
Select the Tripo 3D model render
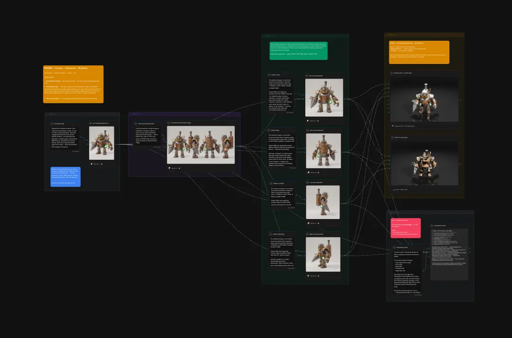tap(424, 163)
